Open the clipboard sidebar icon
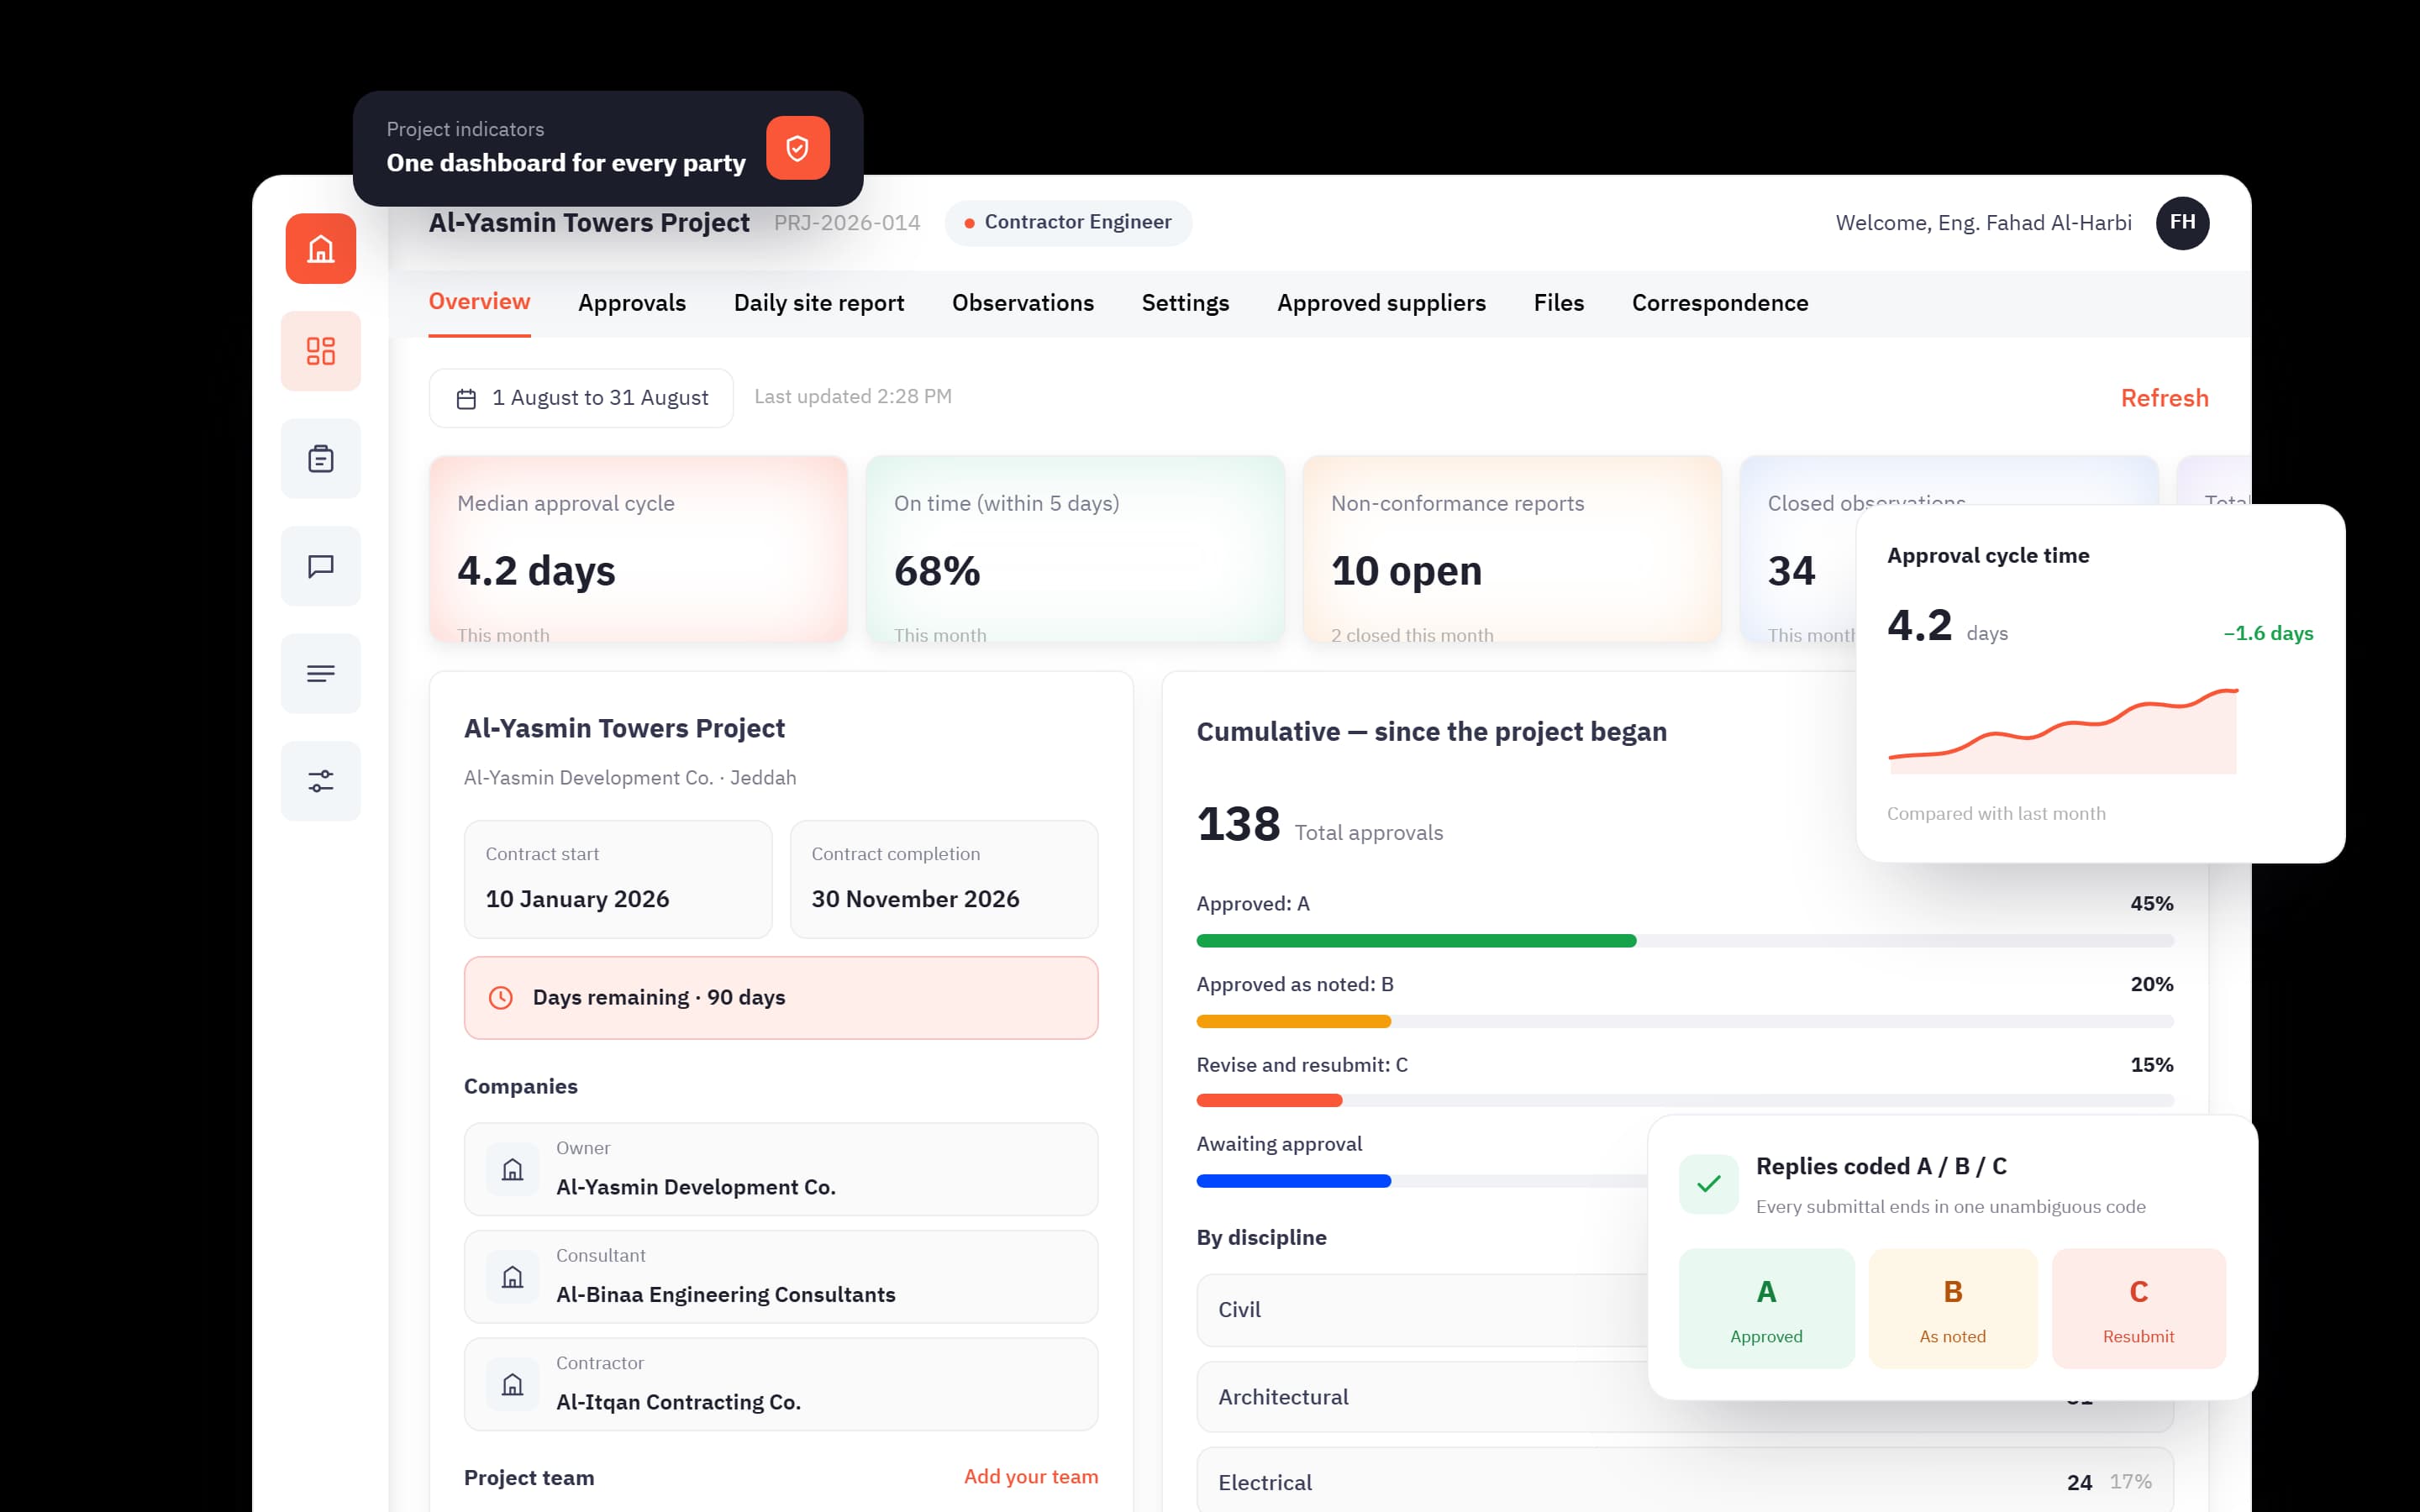2420x1512 pixels. coord(320,458)
